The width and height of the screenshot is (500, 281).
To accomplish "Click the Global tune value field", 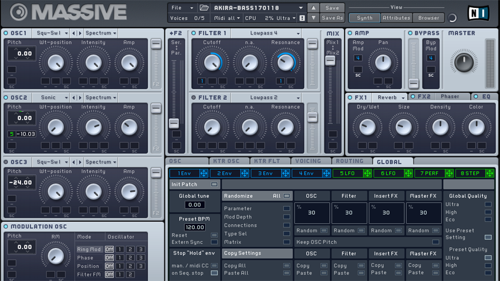I will (194, 205).
